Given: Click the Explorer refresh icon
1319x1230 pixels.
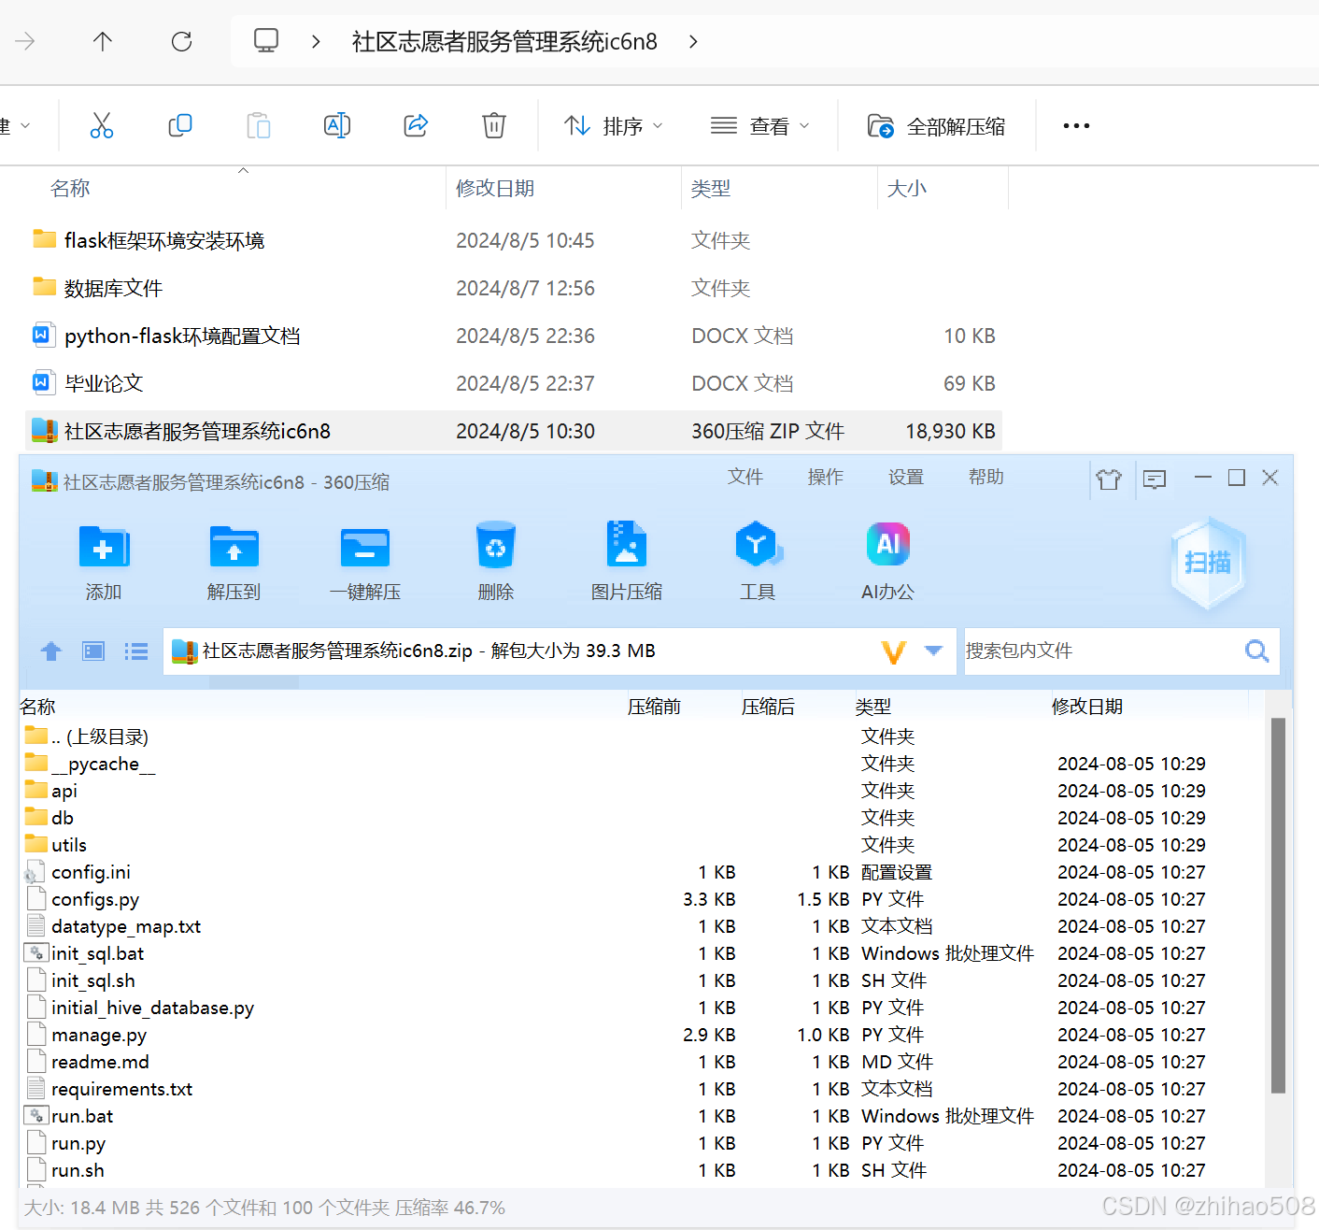Looking at the screenshot, I should [x=182, y=41].
